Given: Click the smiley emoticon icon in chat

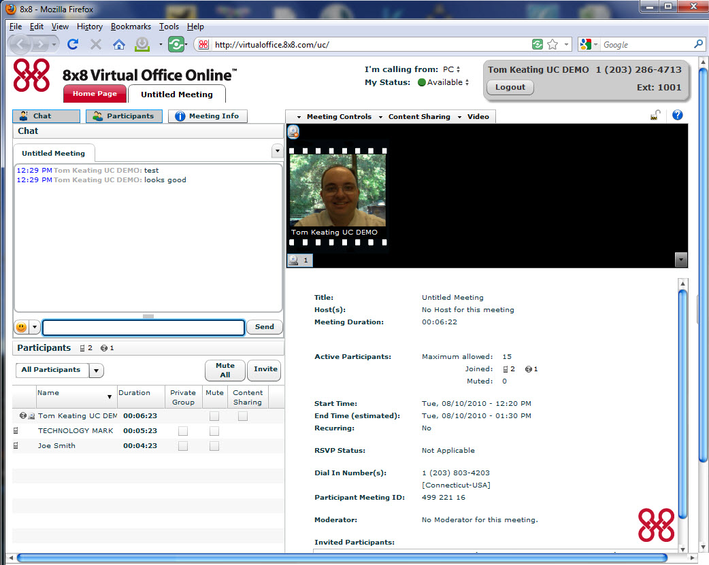Looking at the screenshot, I should 21,327.
